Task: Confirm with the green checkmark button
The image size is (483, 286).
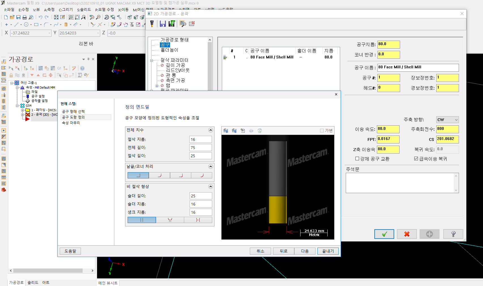Action: pos(384,234)
